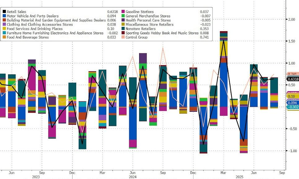The image size is (299, 179).
Task: Select the Health Personal Care Stores label
Action: click(148, 20)
